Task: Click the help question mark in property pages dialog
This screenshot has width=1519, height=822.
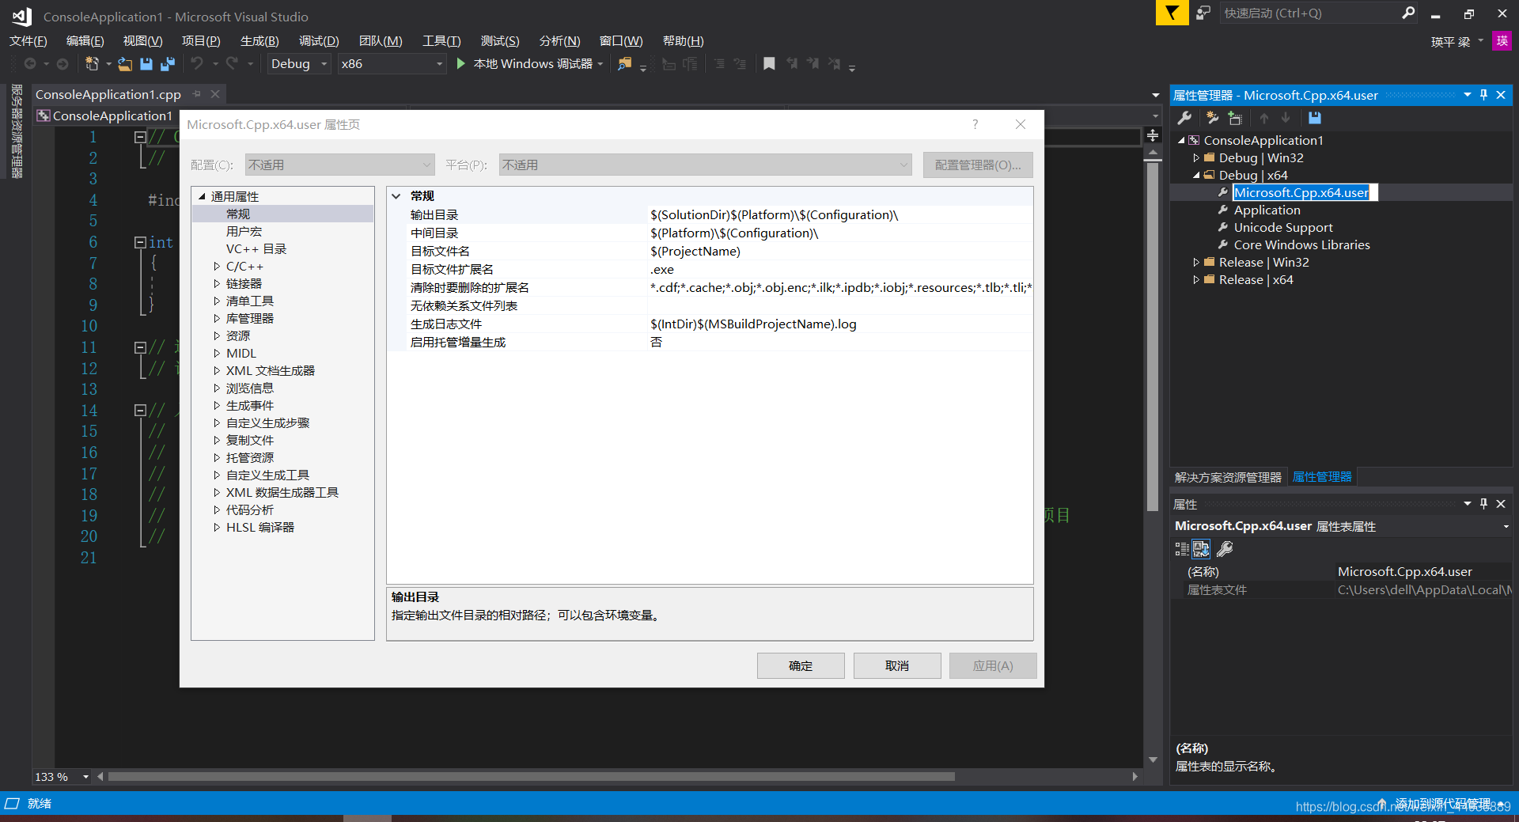Action: 975,124
